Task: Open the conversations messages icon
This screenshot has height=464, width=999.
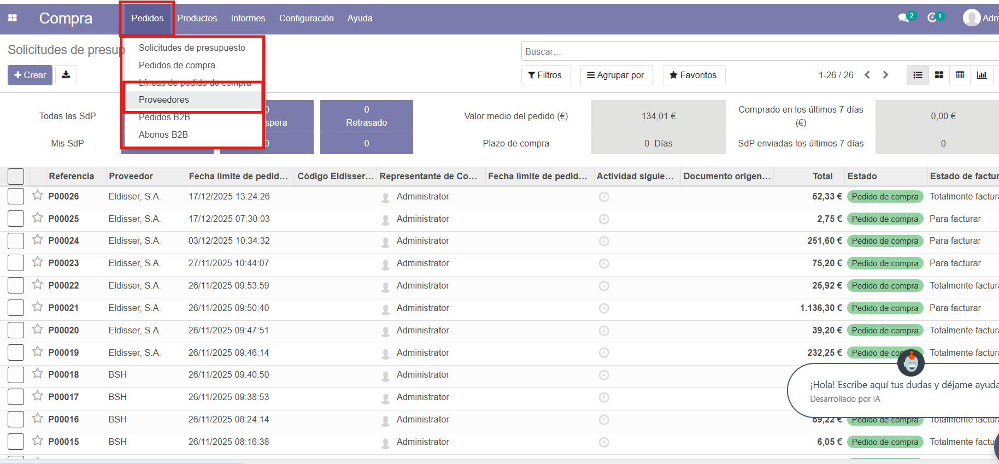Action: (x=904, y=18)
